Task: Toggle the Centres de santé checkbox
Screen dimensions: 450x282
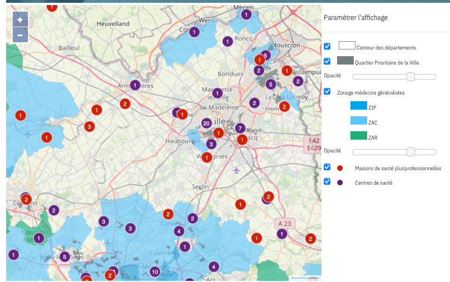Action: 327,181
